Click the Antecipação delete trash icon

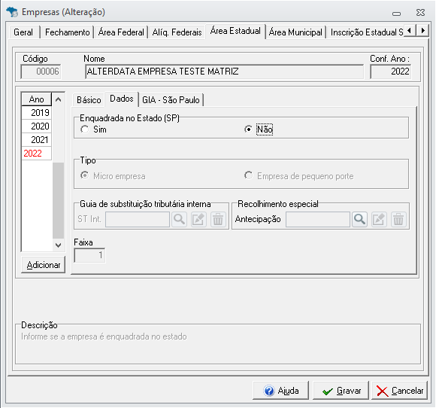click(398, 220)
